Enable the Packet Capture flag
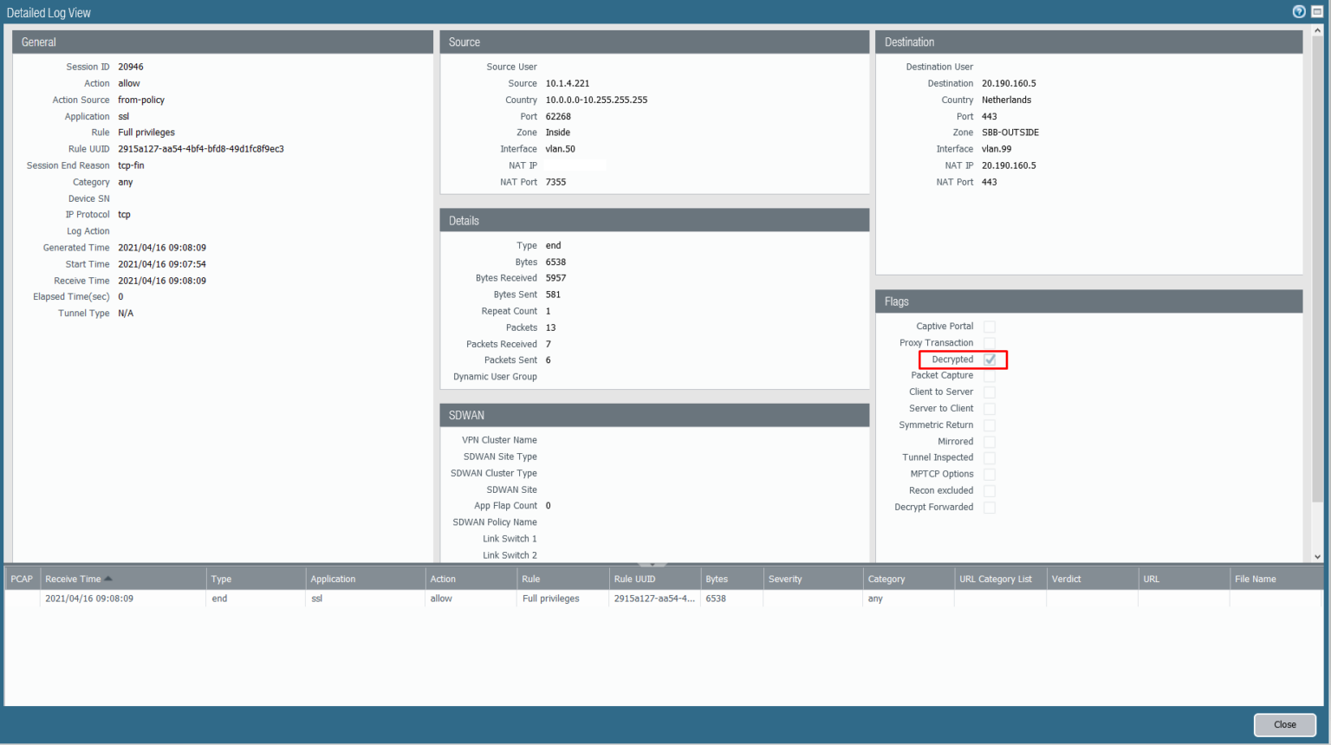 point(989,375)
